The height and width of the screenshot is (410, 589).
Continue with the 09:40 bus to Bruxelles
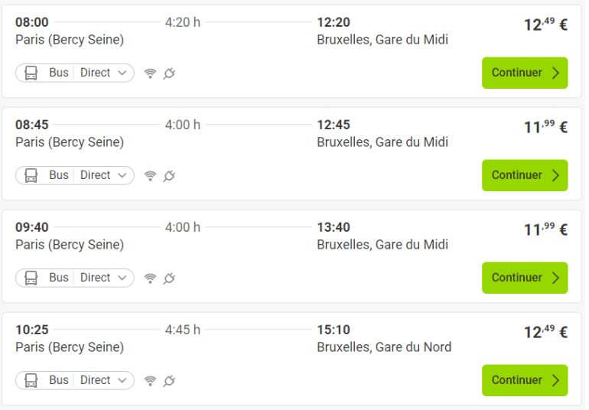(524, 278)
